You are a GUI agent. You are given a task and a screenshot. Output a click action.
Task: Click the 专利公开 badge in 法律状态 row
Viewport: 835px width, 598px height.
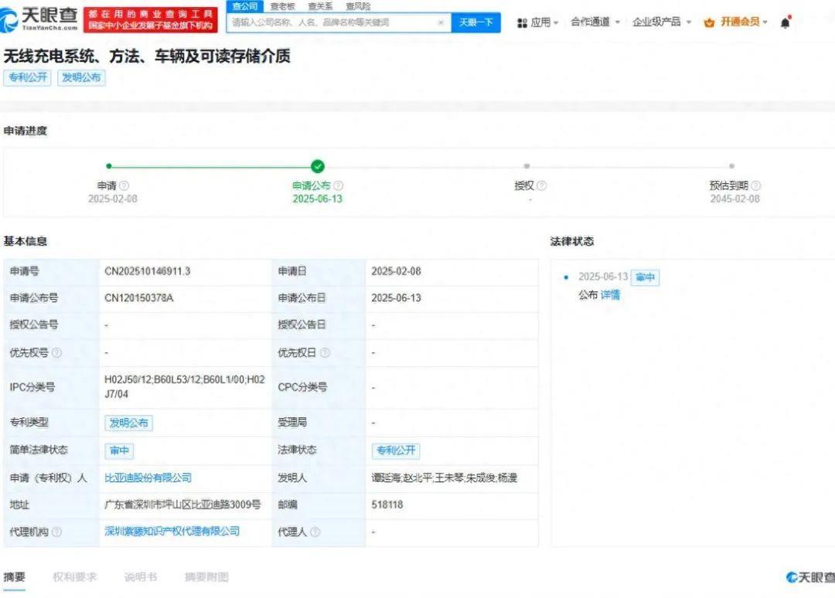click(396, 450)
